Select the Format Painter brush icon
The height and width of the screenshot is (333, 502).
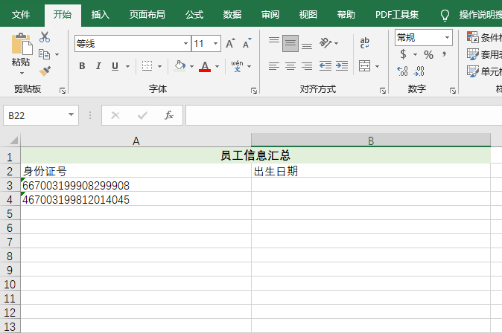45,71
